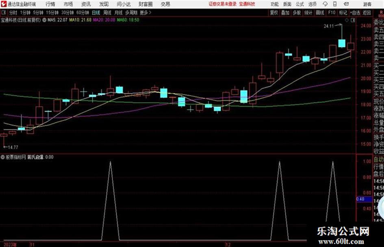Toggle left panel icon beside 分时
This screenshot has height=247, width=384.
(x=3, y=13)
